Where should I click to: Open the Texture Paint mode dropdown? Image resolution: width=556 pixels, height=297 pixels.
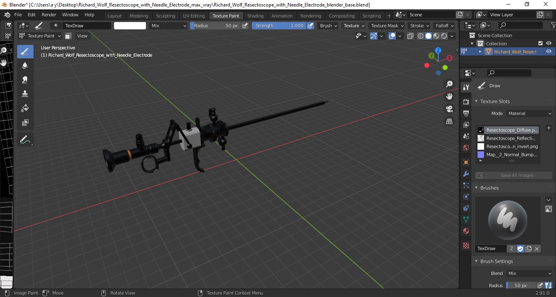coord(40,36)
